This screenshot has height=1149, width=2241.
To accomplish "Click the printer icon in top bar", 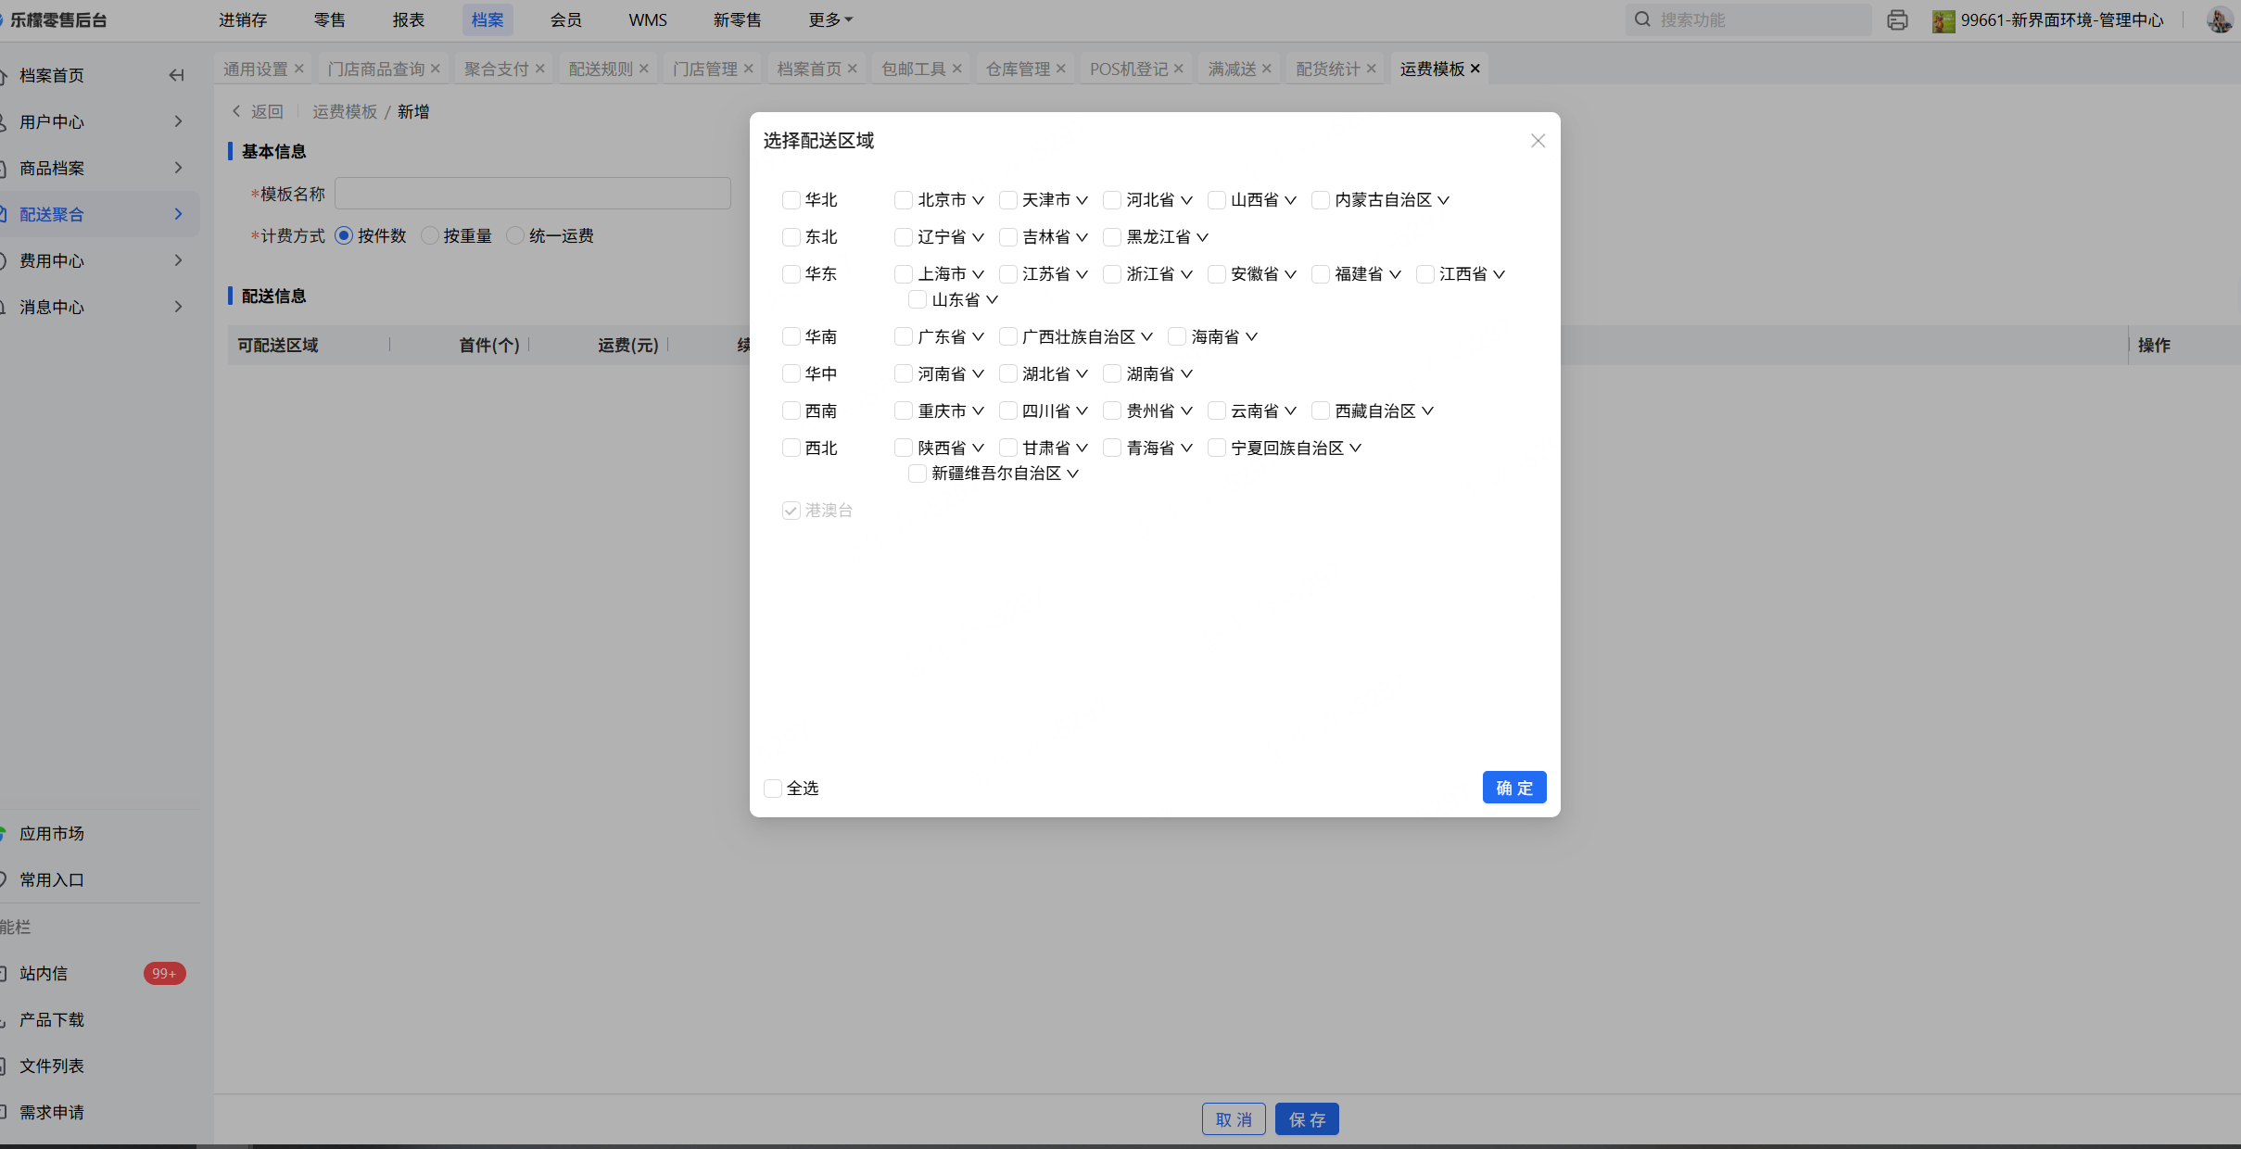I will tap(1897, 19).
